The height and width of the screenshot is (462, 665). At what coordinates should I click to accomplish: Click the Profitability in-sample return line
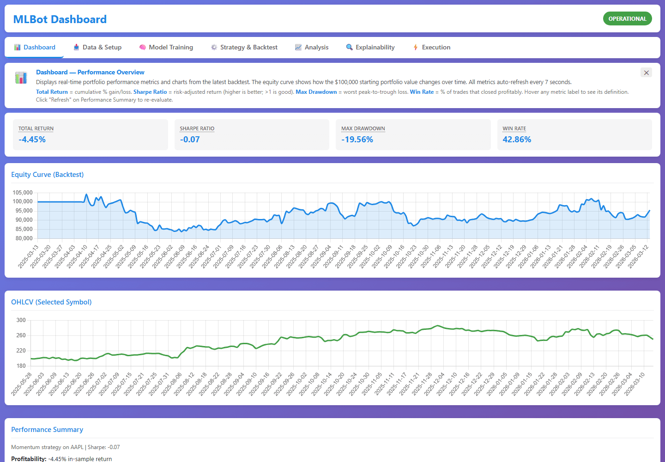click(x=61, y=459)
